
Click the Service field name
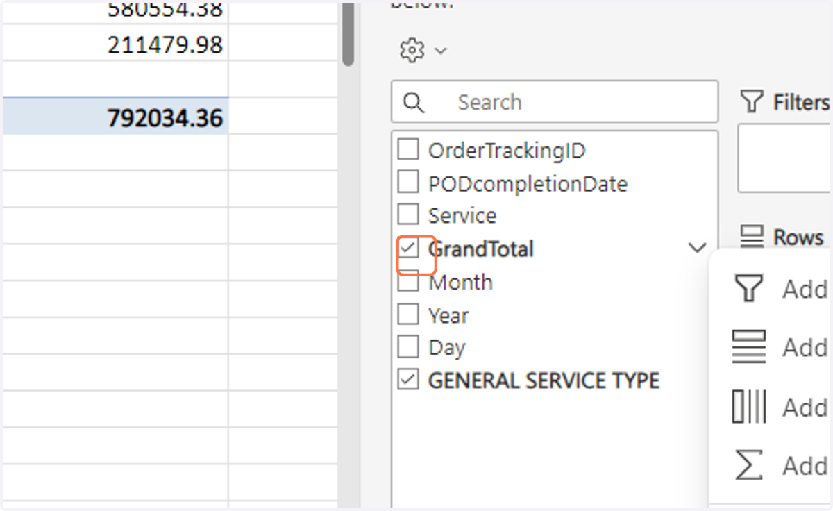[462, 215]
